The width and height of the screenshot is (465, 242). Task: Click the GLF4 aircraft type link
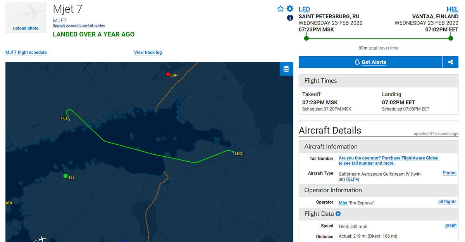353,179
